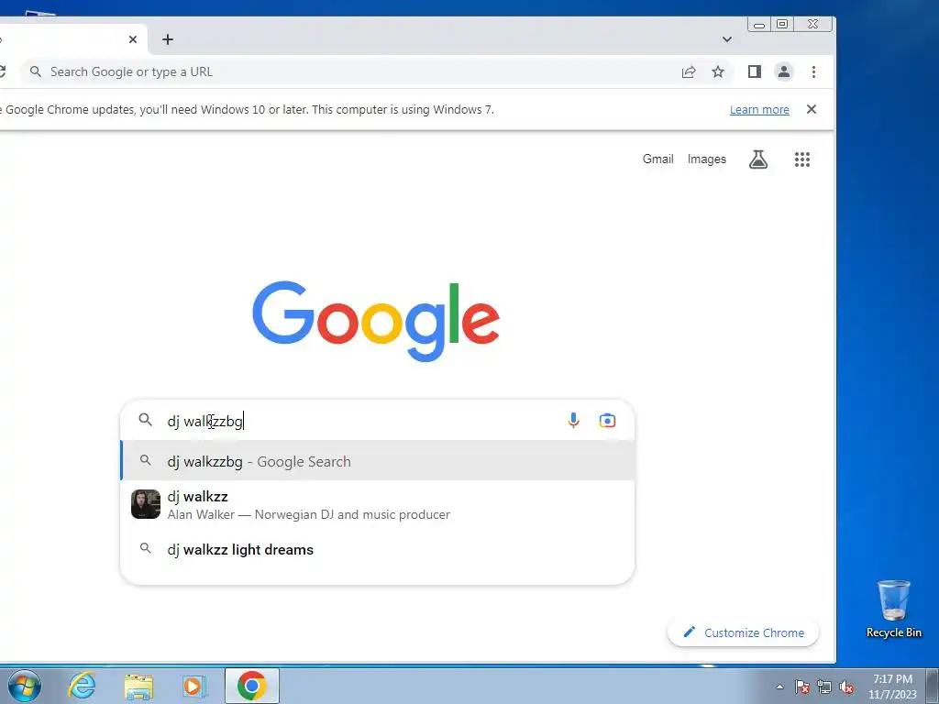939x704 pixels.
Task: Launch Internet Explorer from the taskbar
Action: point(82,686)
